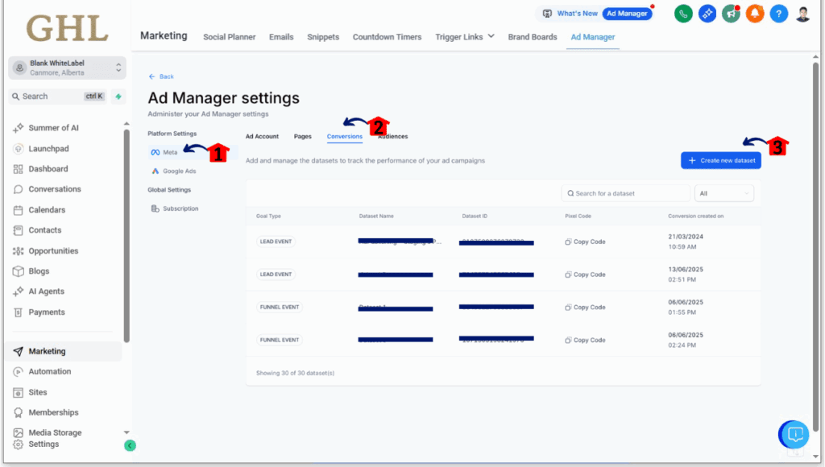The image size is (825, 467).
Task: Click the Settings gear icon
Action: tap(19, 444)
